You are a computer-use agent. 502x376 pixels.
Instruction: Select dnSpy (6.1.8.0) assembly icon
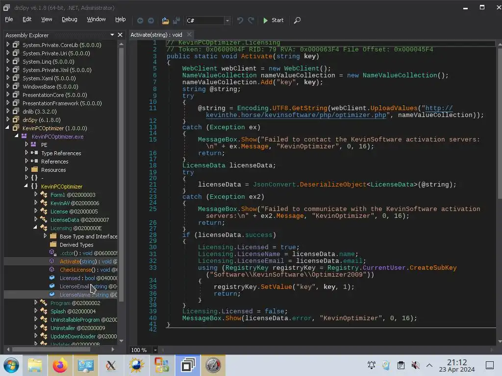16,119
